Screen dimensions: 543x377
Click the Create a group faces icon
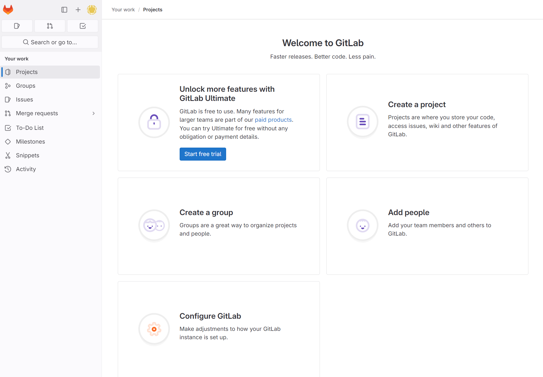click(x=154, y=225)
